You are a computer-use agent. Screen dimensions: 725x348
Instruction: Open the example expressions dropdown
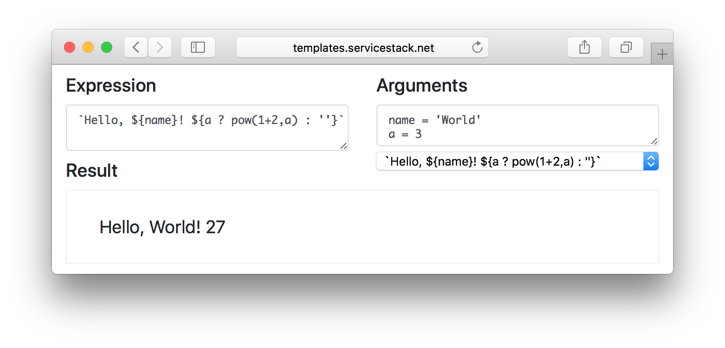(x=517, y=161)
